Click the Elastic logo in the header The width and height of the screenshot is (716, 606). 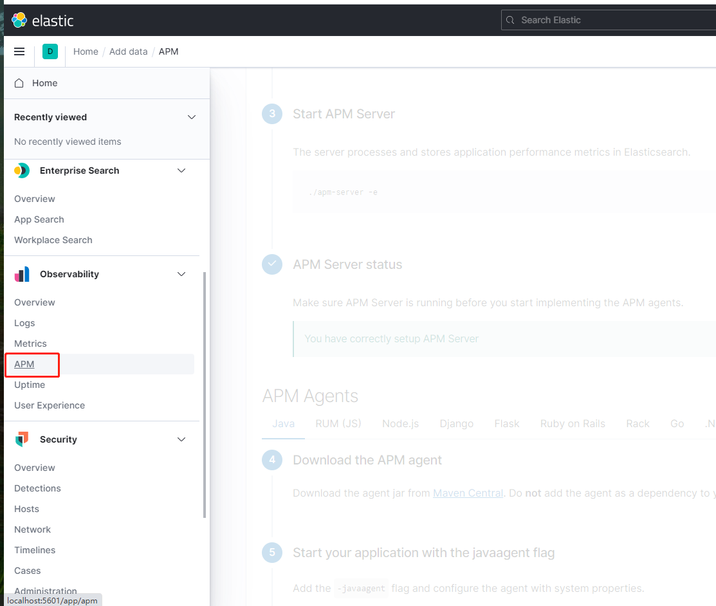point(42,21)
